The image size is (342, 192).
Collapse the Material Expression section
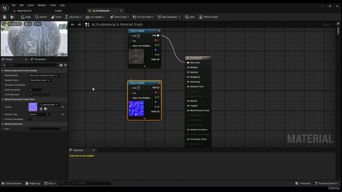tap(3, 124)
